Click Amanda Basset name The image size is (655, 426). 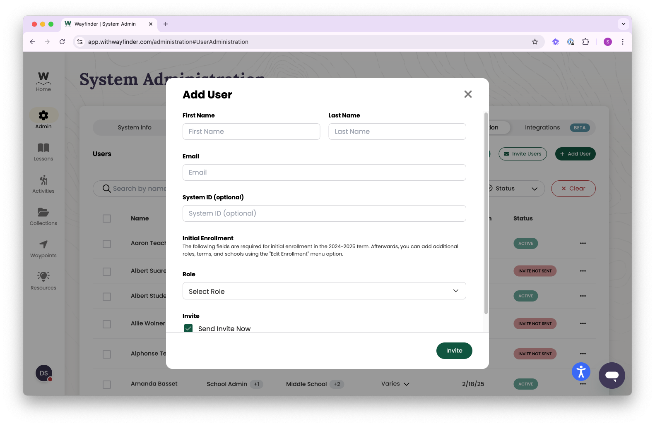[x=154, y=384]
